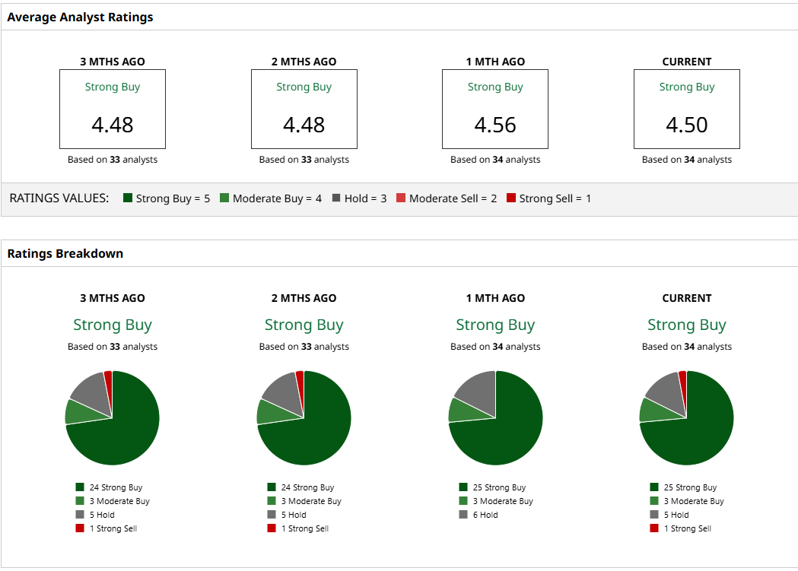Image resolution: width=798 pixels, height=571 pixels.
Task: Select the CURRENT 4.50 rating box
Action: (x=686, y=109)
